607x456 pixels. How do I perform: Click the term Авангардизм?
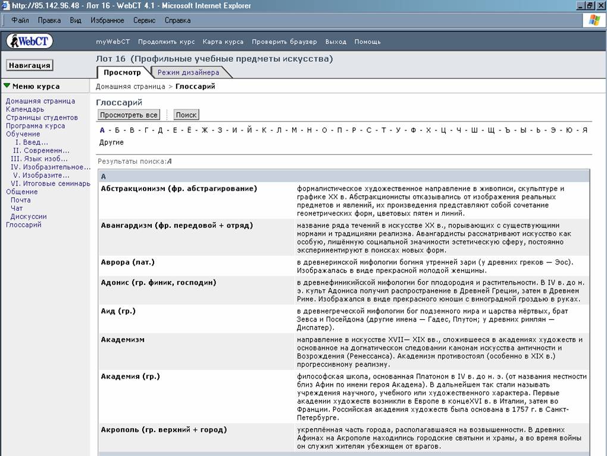[x=177, y=226]
